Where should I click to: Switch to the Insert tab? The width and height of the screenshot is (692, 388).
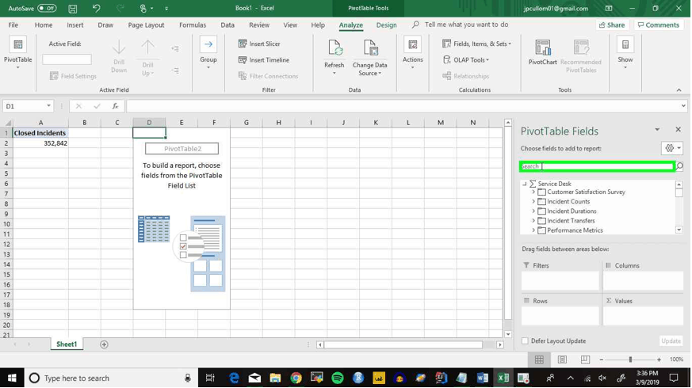click(75, 25)
